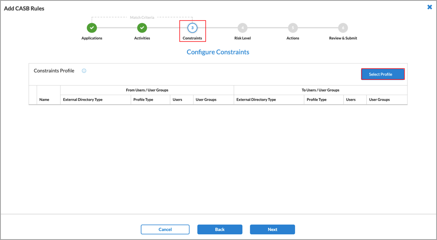Click the Constraints Profile info icon
This screenshot has width=437, height=240.
coord(84,71)
